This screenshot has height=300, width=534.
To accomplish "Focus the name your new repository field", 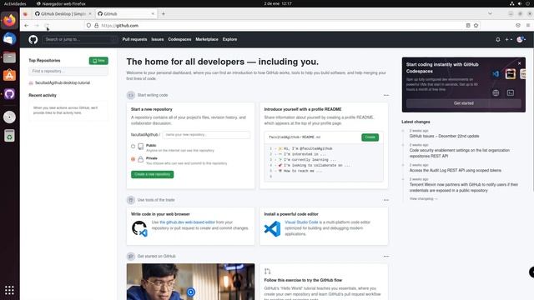I will point(206,135).
